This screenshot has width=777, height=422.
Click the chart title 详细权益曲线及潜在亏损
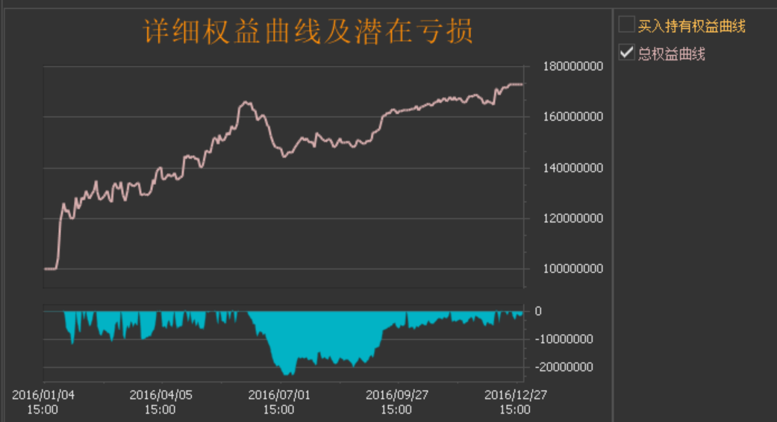point(308,32)
